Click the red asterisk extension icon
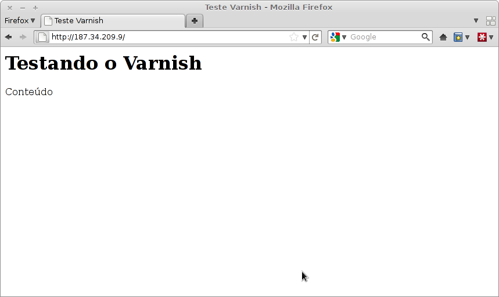 [482, 37]
